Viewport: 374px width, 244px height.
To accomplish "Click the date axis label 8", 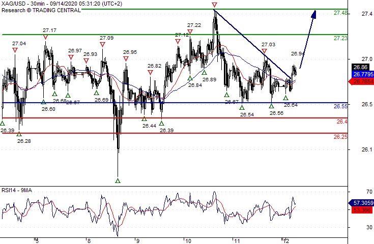I will pyautogui.click(x=89, y=241).
